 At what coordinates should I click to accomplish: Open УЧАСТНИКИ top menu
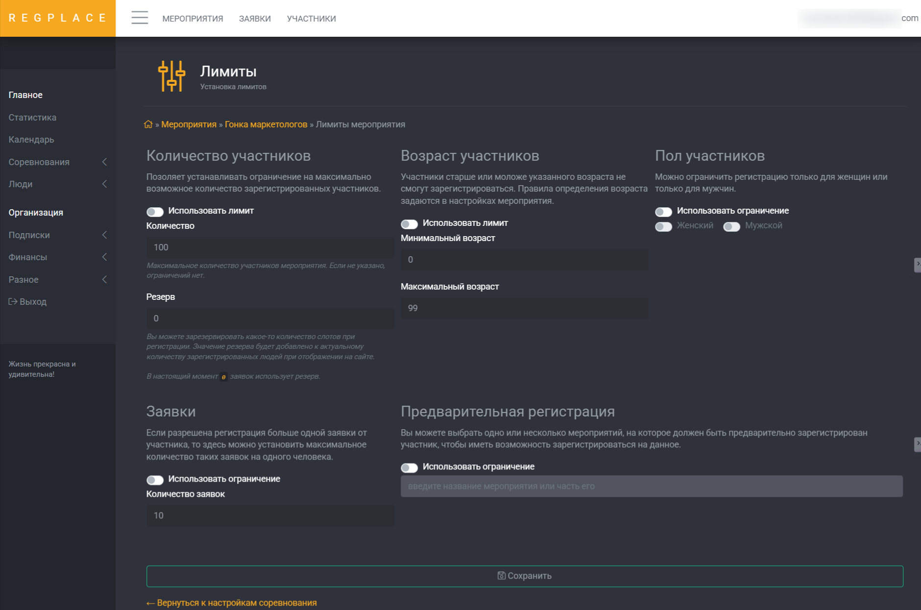click(x=312, y=19)
